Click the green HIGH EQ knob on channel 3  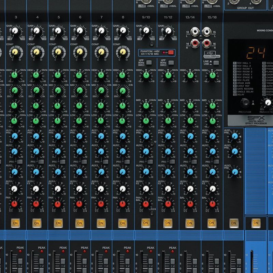(x=15, y=75)
